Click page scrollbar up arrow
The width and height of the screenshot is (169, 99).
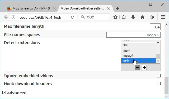coord(166,25)
